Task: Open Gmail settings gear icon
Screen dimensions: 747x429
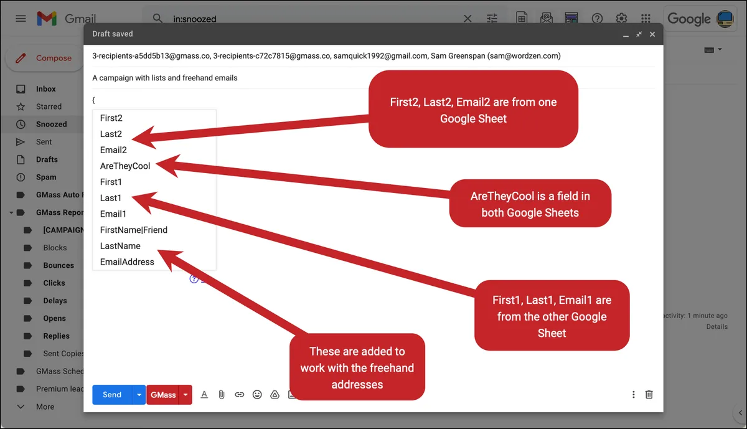Action: (621, 19)
